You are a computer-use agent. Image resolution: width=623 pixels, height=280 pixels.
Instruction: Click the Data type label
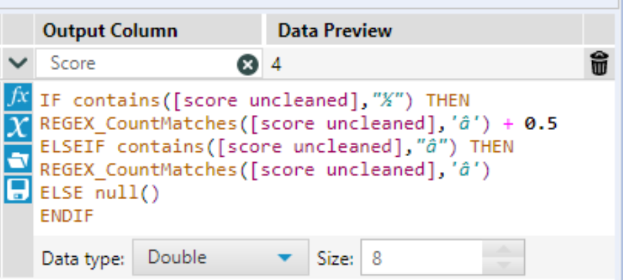[x=83, y=259]
